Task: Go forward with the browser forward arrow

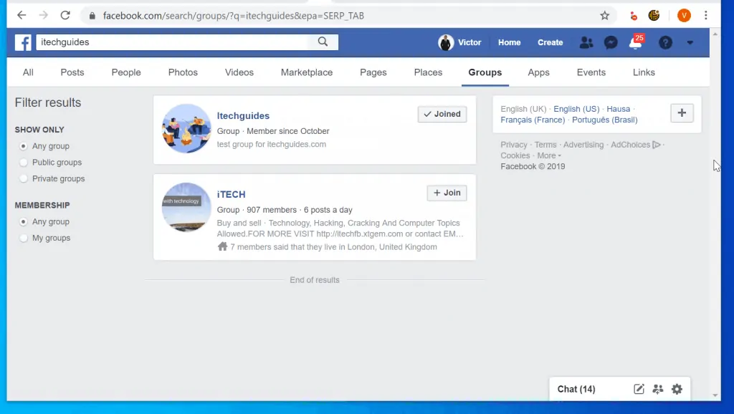Action: 44,16
